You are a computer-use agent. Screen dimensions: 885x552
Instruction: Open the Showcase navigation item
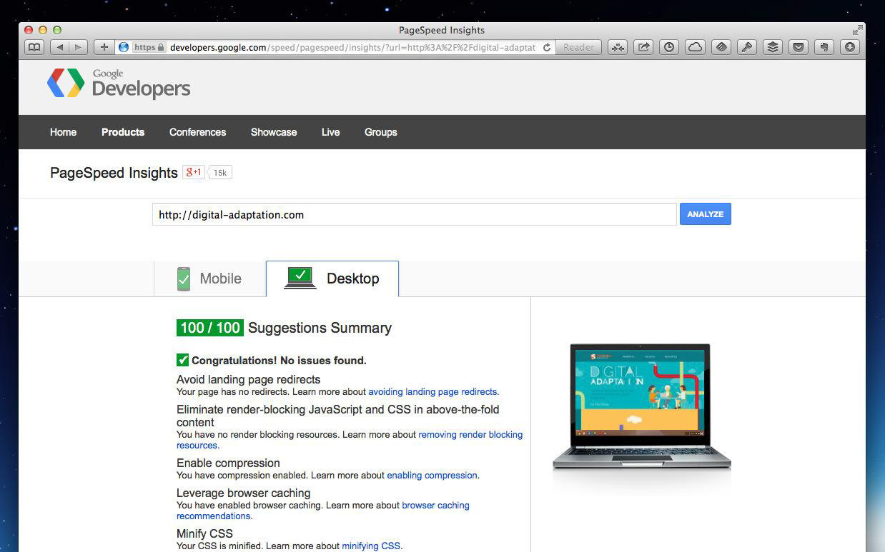point(274,132)
